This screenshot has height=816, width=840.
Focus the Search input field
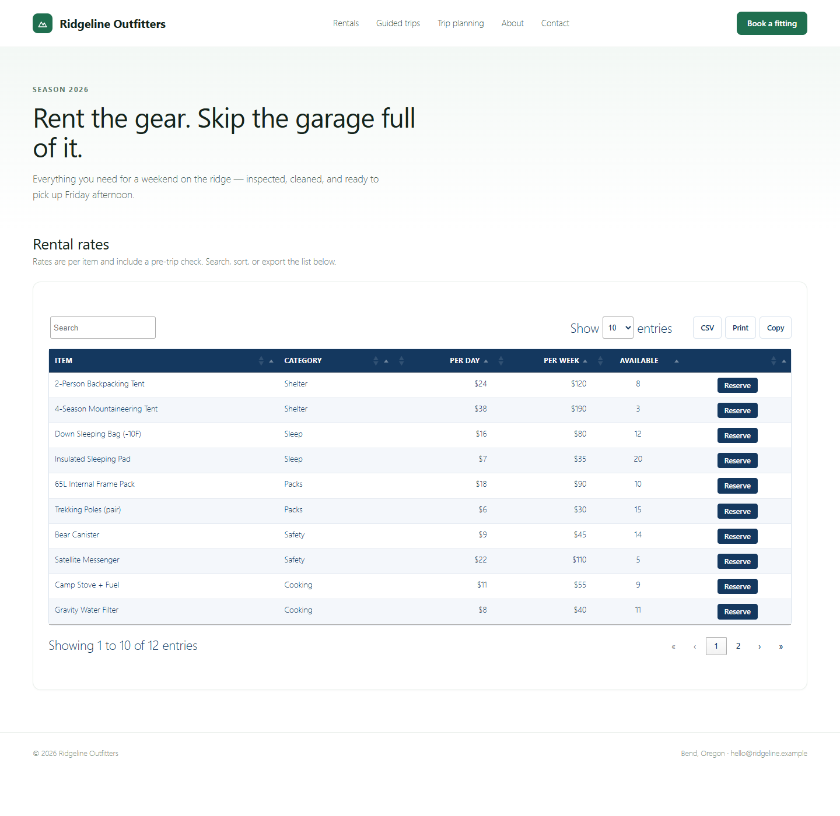(103, 328)
